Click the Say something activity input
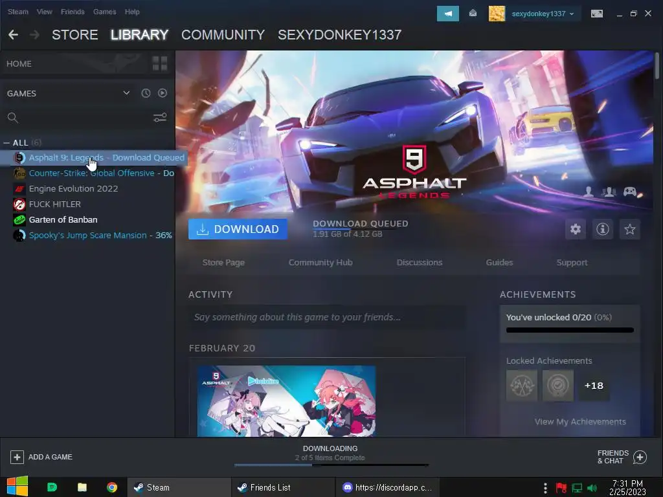 pos(327,317)
